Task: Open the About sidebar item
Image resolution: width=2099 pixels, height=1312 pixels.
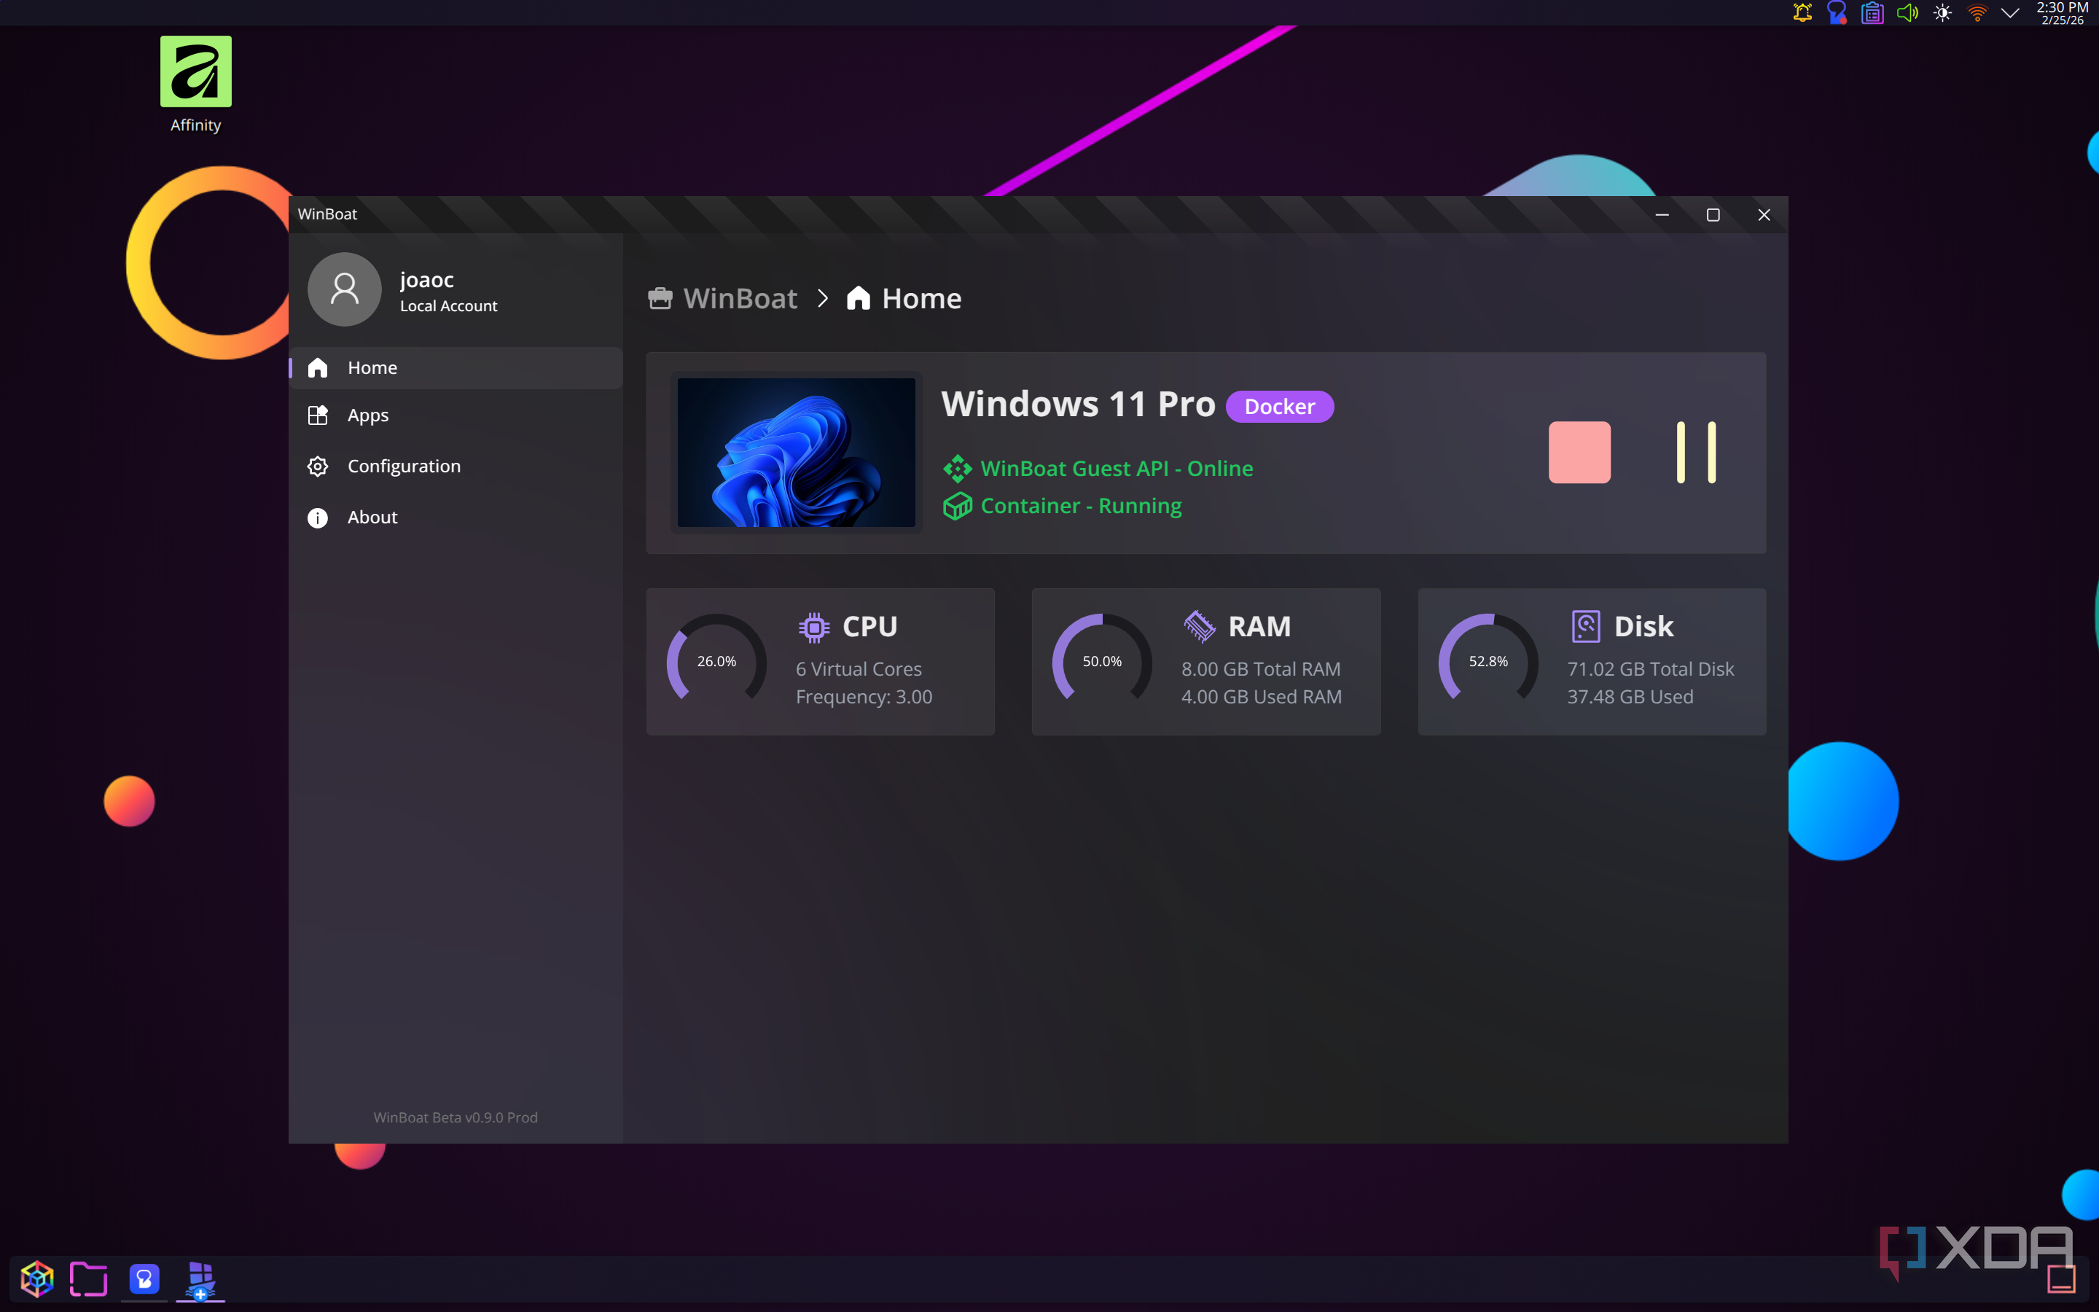Action: [x=456, y=518]
